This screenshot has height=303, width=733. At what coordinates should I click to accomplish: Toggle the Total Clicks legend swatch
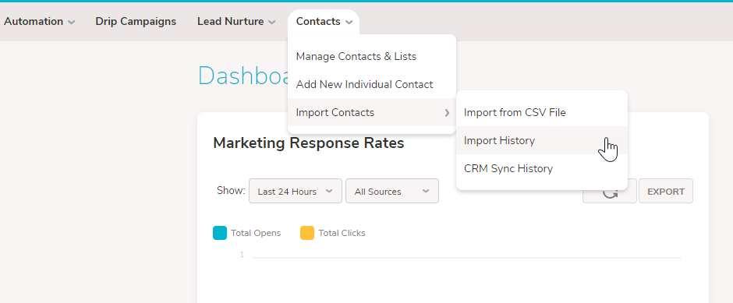coord(307,232)
